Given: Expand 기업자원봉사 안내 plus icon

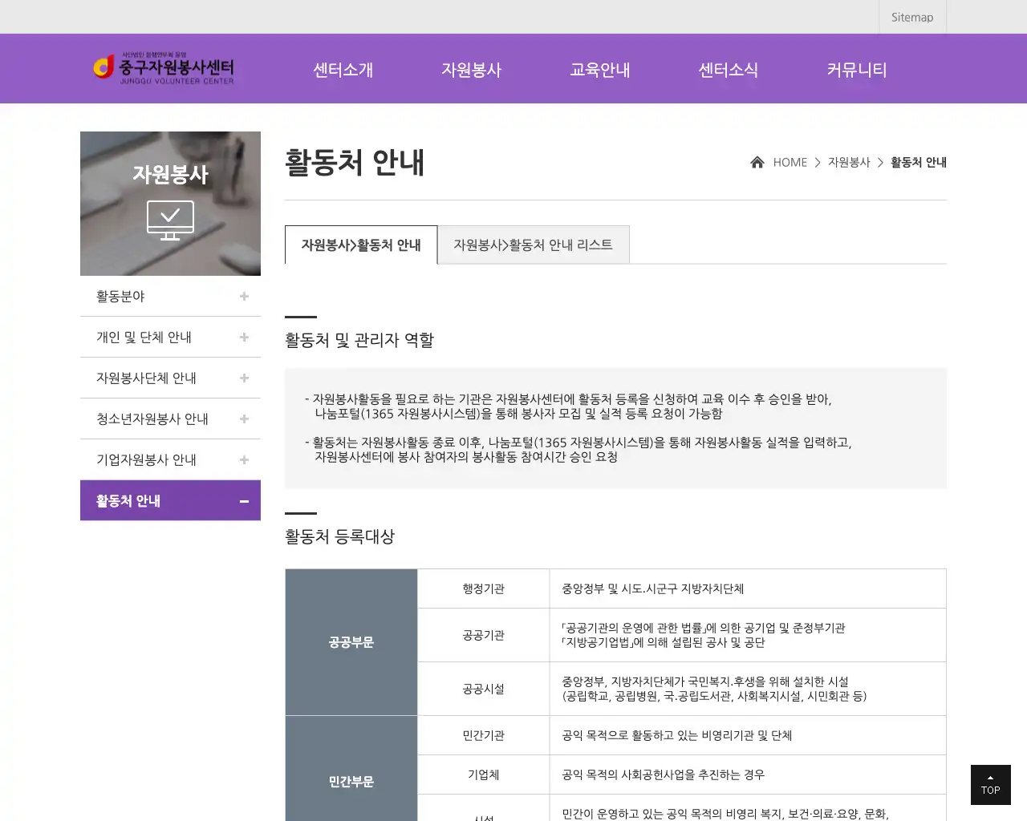Looking at the screenshot, I should coord(244,460).
